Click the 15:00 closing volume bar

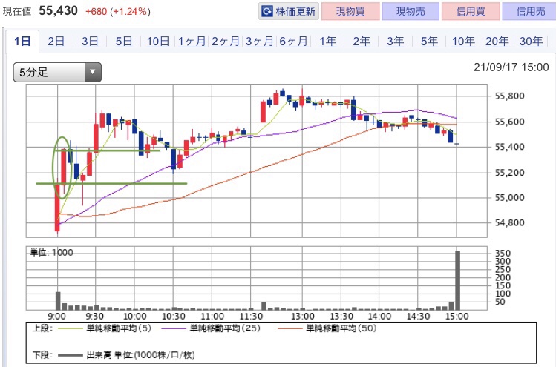tap(457, 280)
